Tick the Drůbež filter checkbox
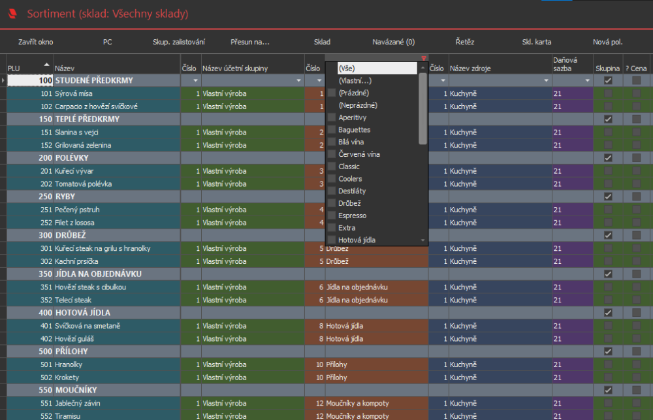 click(x=332, y=203)
